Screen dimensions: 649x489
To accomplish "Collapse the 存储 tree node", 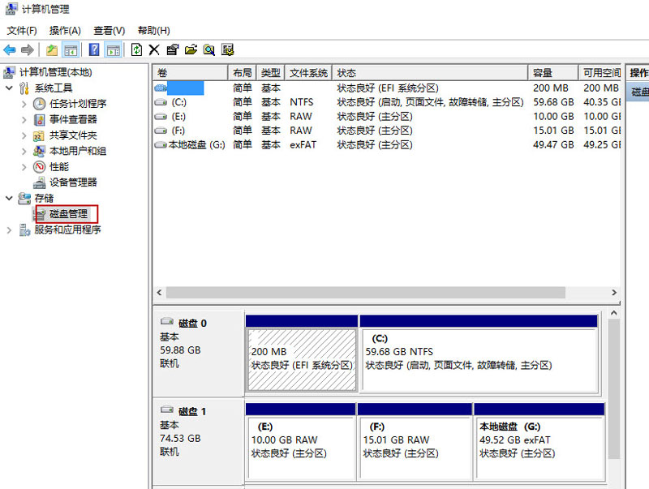I will (9, 198).
